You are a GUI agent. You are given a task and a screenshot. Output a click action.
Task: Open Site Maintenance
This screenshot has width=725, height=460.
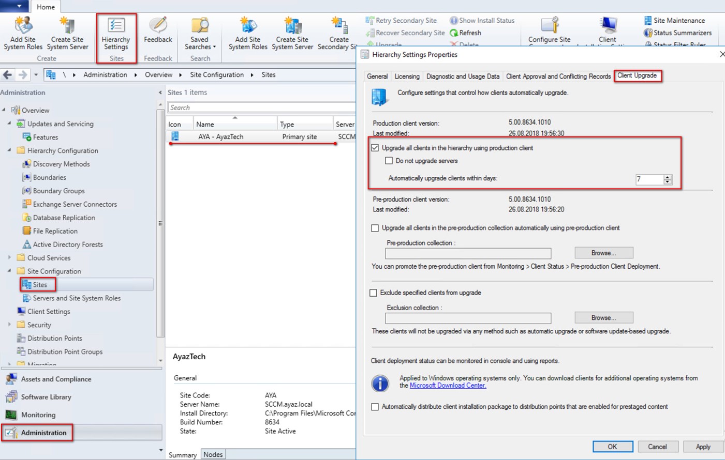[x=674, y=20]
